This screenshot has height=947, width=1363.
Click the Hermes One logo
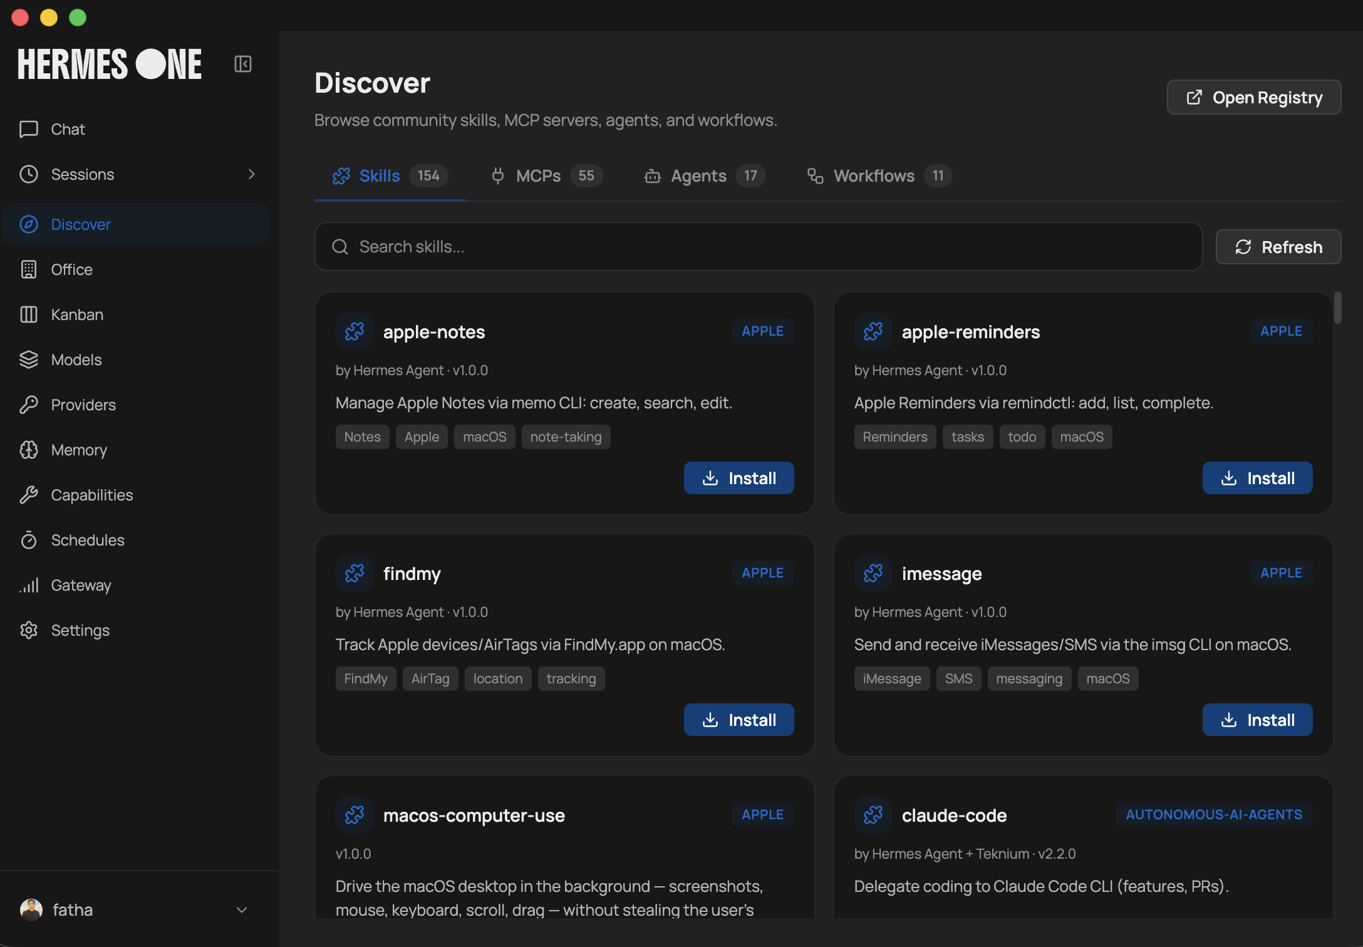click(x=110, y=65)
